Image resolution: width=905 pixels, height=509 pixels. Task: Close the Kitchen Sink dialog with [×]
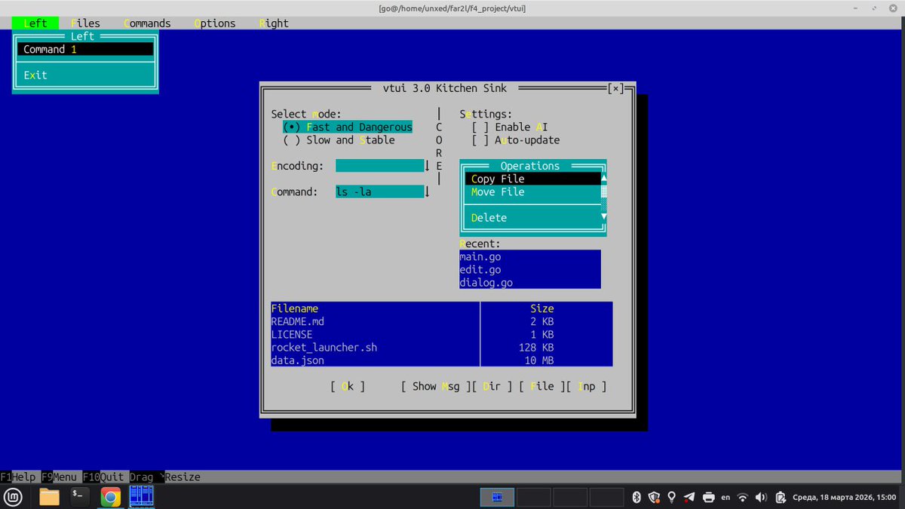(x=616, y=88)
